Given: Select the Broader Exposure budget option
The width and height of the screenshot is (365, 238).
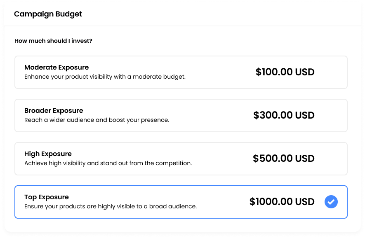Looking at the screenshot, I should point(181,116).
